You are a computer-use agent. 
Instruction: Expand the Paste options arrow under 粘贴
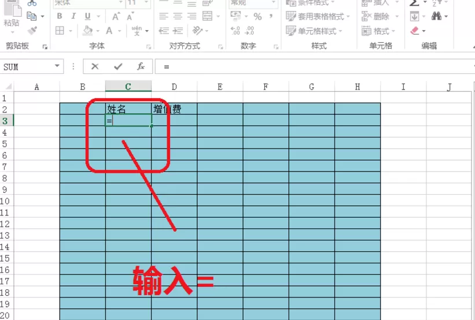point(12,32)
